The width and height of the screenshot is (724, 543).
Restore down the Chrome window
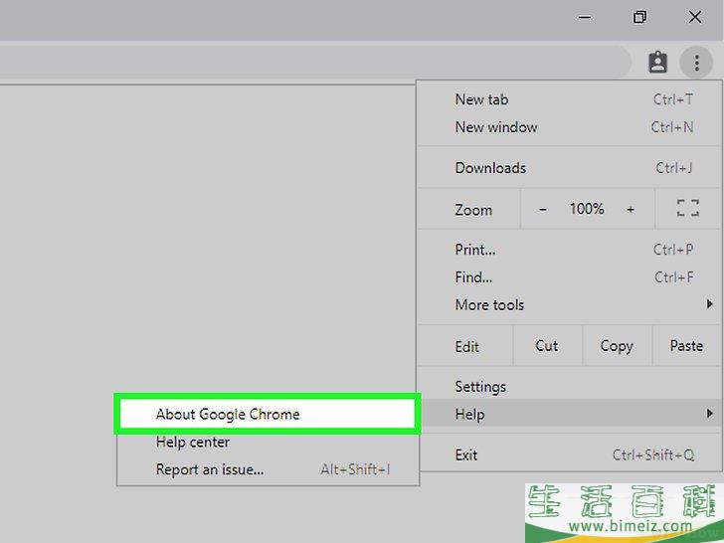pyautogui.click(x=639, y=18)
